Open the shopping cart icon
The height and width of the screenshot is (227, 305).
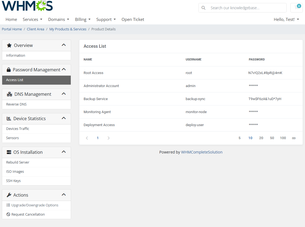pos(296,8)
